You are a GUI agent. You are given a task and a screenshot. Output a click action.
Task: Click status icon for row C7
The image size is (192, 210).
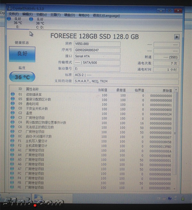pyautogui.click(x=12, y=131)
